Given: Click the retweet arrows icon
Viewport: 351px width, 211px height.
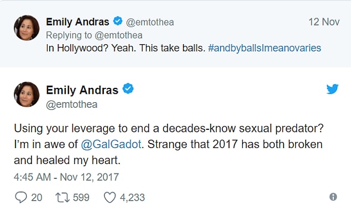Looking at the screenshot, I should click(62, 198).
